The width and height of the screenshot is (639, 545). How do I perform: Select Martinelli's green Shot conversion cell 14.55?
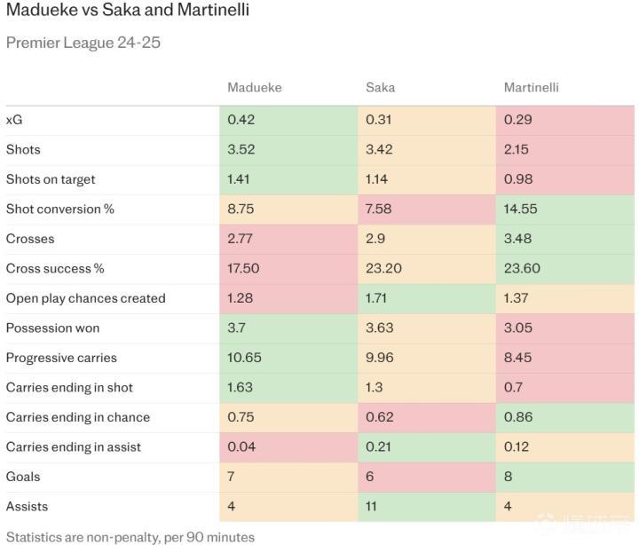[x=564, y=209]
